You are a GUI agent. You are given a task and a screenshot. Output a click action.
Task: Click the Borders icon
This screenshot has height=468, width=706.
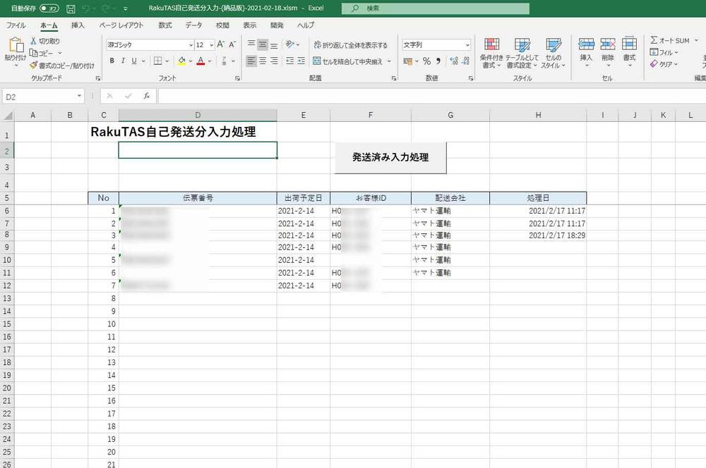(x=157, y=61)
